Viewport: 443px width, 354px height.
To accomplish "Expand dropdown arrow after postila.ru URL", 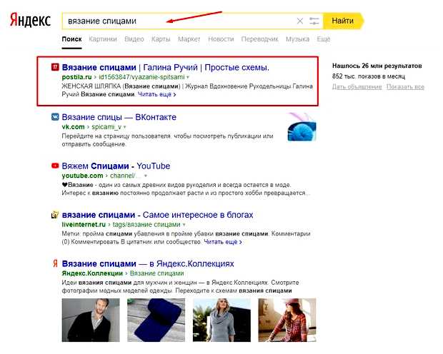I will (x=188, y=77).
